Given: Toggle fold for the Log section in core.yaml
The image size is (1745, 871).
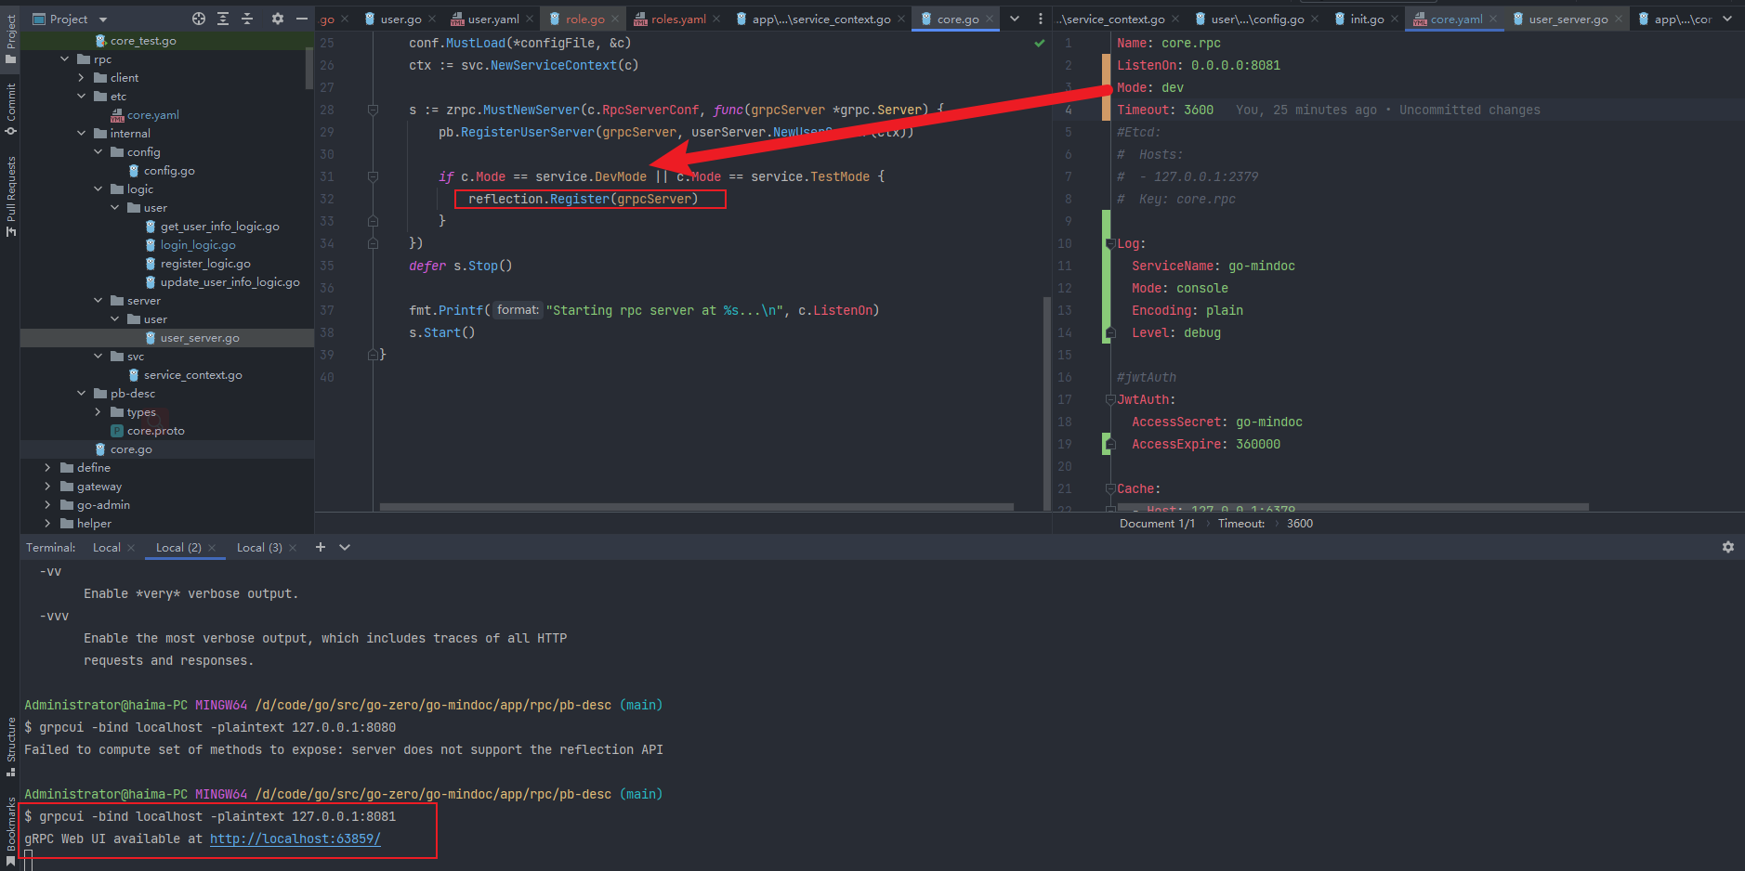Looking at the screenshot, I should tap(1109, 244).
